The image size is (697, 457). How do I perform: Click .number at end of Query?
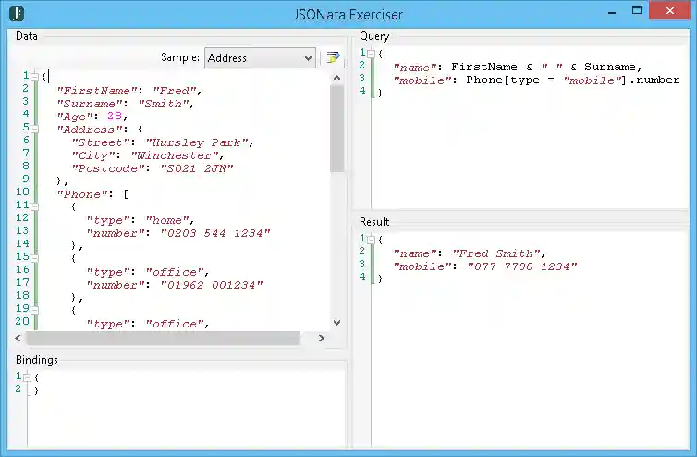(654, 80)
